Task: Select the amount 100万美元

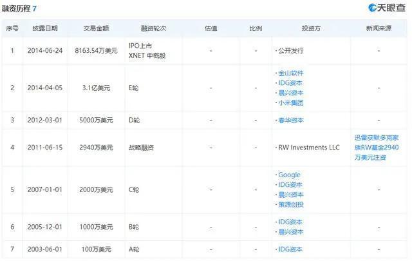Action: 96,249
